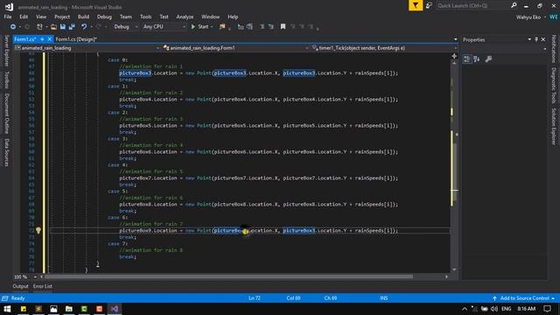The height and width of the screenshot is (315, 560).
Task: Click the Open File folder icon
Action: (53, 27)
